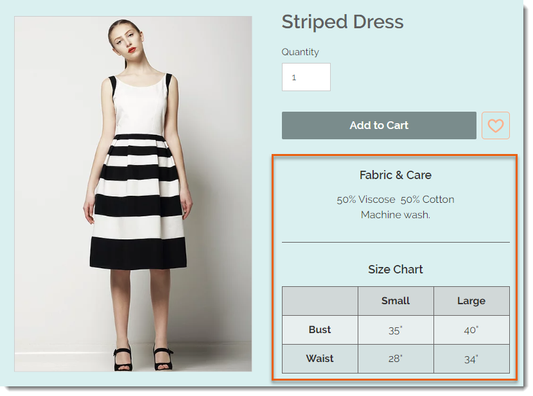Click the Quantity label
Viewport: 533px width, 396px height.
coord(300,52)
